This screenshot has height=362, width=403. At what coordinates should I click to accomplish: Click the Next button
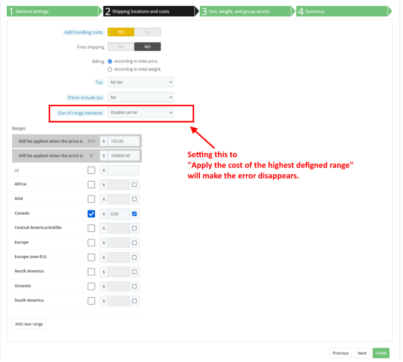(362, 353)
